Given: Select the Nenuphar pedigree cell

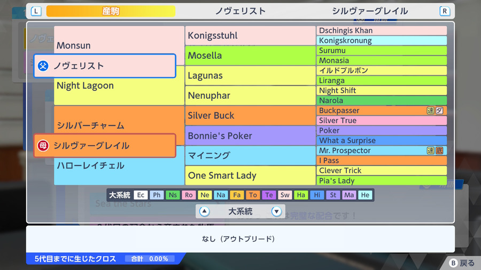Looking at the screenshot, I should tap(250, 96).
